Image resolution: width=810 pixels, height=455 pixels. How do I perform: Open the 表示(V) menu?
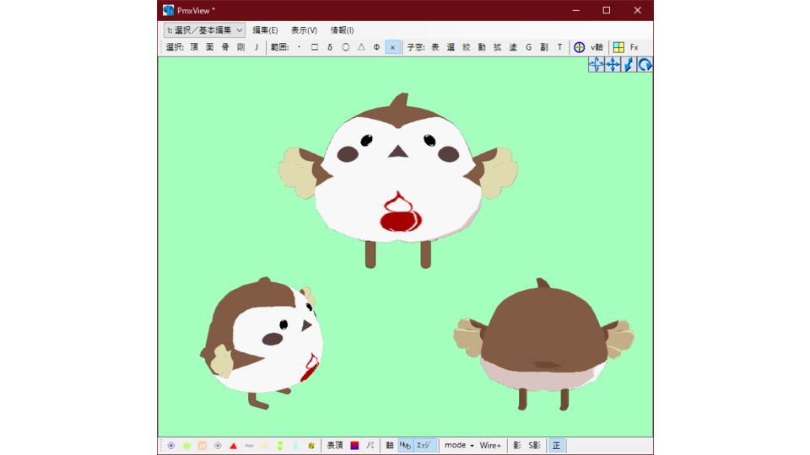[x=304, y=30]
